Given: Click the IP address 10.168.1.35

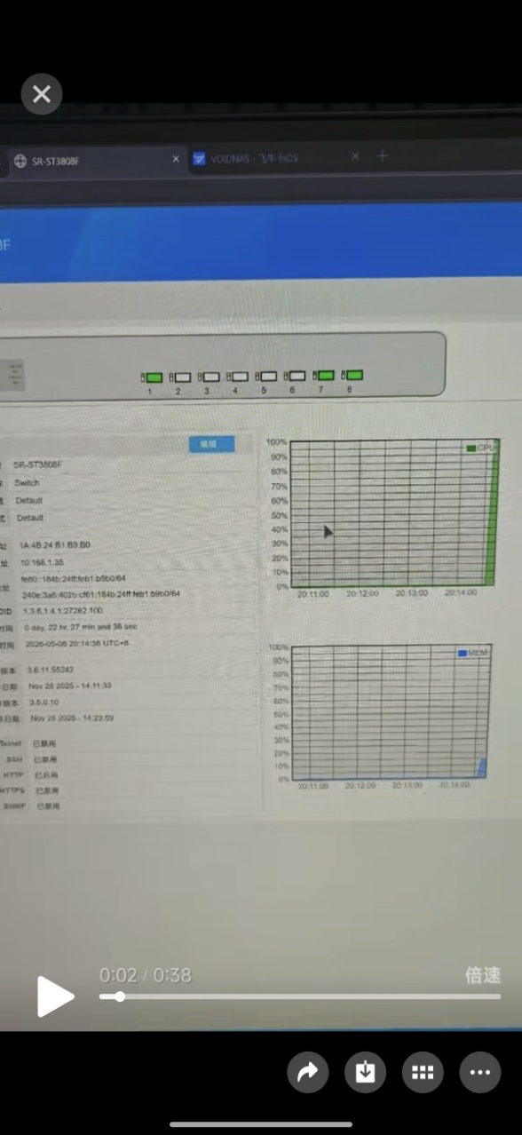Looking at the screenshot, I should (43, 562).
